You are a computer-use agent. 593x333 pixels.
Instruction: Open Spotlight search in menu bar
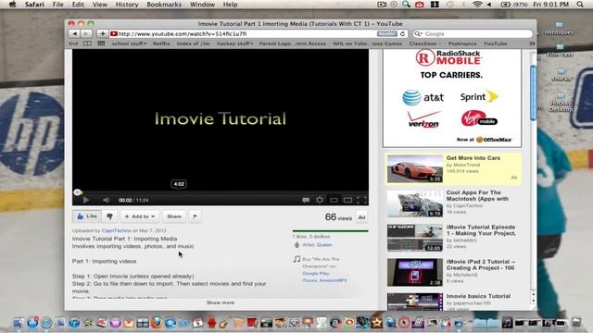tap(580, 5)
